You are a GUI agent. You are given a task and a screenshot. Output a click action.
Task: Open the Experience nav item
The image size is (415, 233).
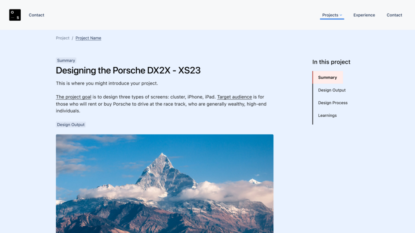coord(364,15)
